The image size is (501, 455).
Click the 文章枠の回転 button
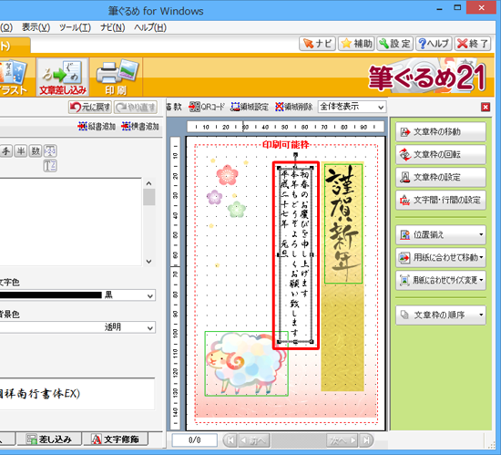pos(441,154)
